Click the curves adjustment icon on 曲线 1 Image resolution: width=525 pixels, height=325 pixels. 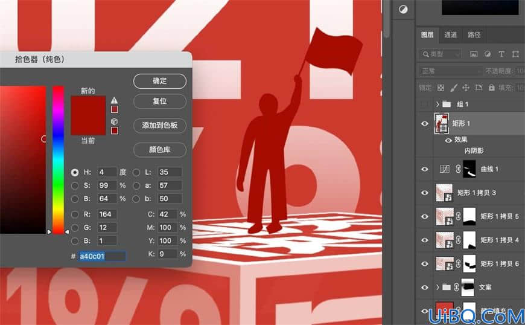click(x=445, y=169)
